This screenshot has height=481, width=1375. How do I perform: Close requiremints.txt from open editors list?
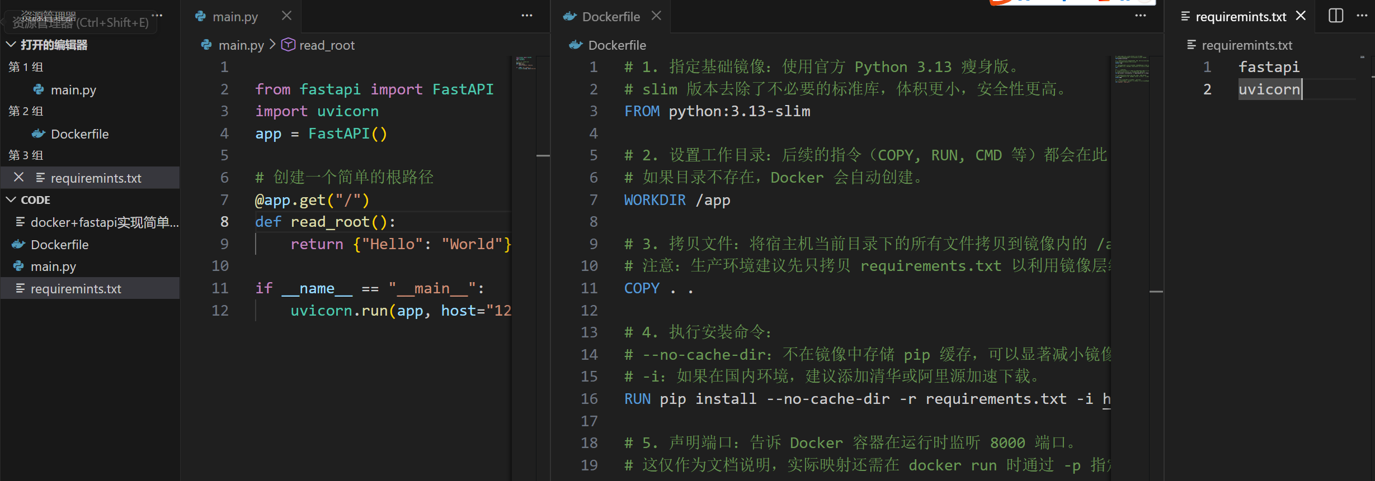pos(18,178)
